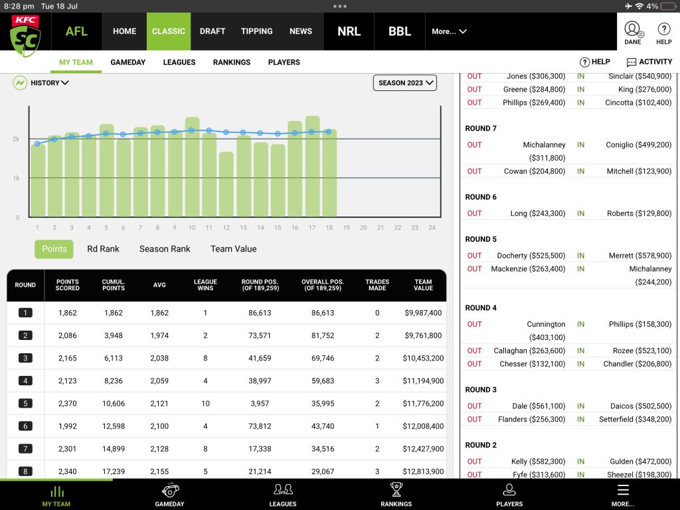Select round 5 badge in table
Image resolution: width=680 pixels, height=510 pixels.
(x=25, y=403)
